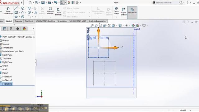Expand the SOLIDWORKS menu arrow
Viewport: 199px width, 112px height.
(22, 2)
